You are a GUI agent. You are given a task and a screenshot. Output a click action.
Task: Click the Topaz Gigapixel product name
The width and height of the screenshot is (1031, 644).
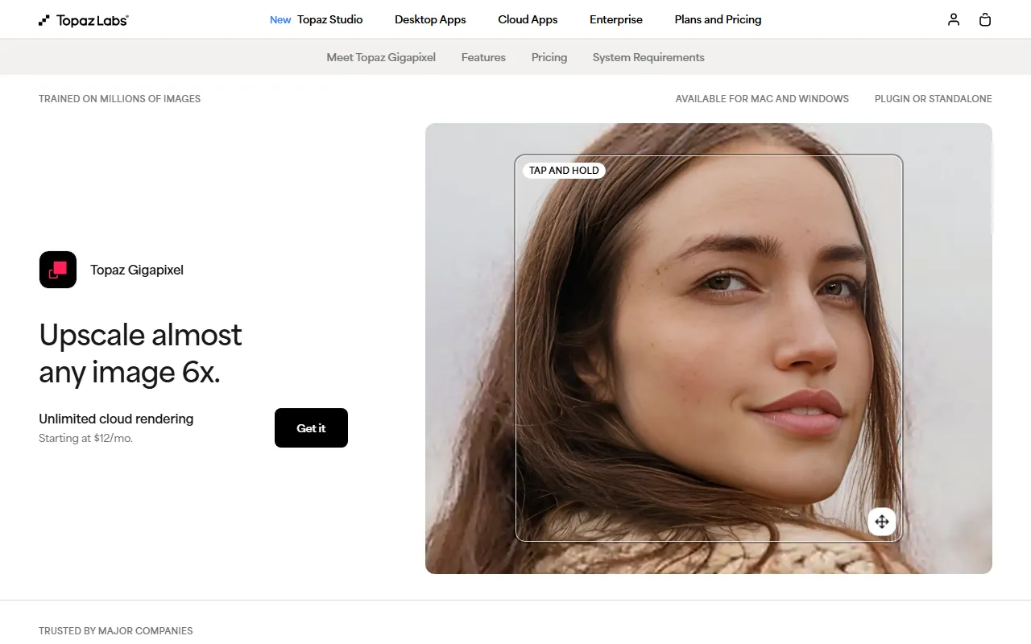[137, 270]
